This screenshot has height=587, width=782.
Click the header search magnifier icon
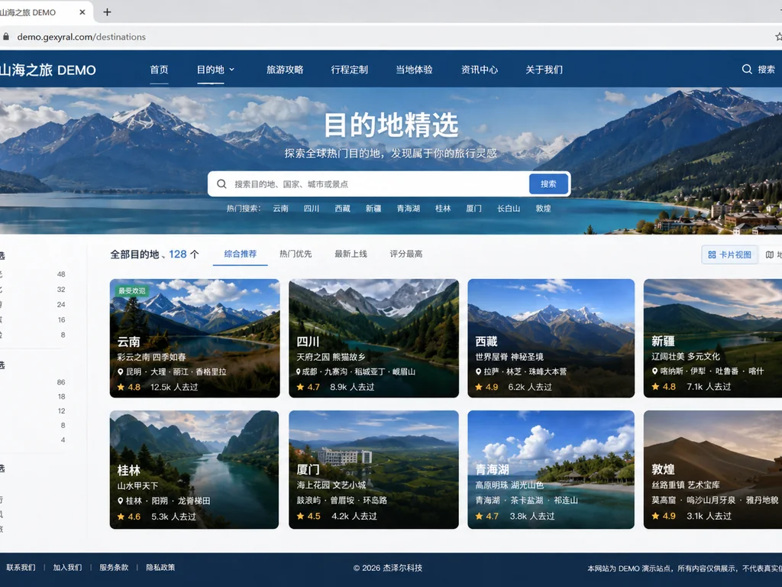tap(747, 70)
